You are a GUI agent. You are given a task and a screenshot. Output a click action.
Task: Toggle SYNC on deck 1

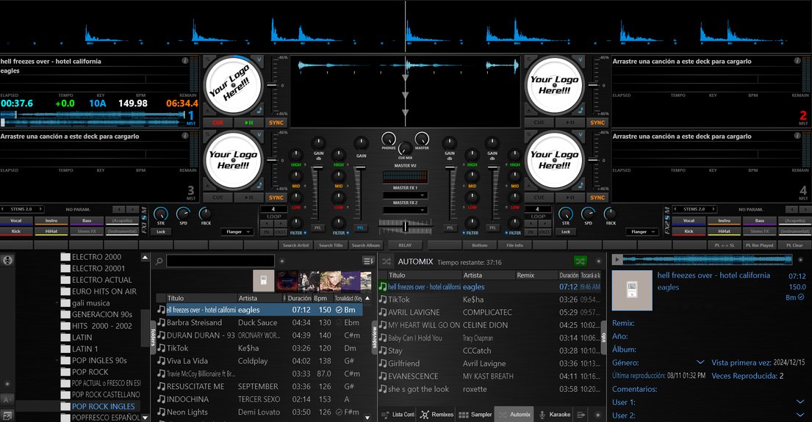(276, 123)
